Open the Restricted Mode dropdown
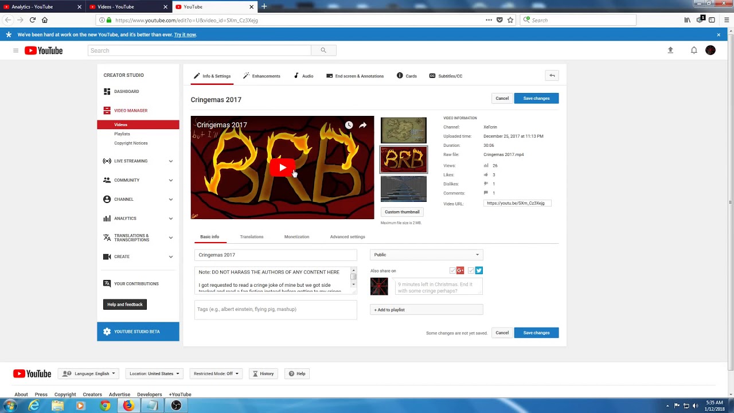The image size is (734, 413). [x=216, y=373]
